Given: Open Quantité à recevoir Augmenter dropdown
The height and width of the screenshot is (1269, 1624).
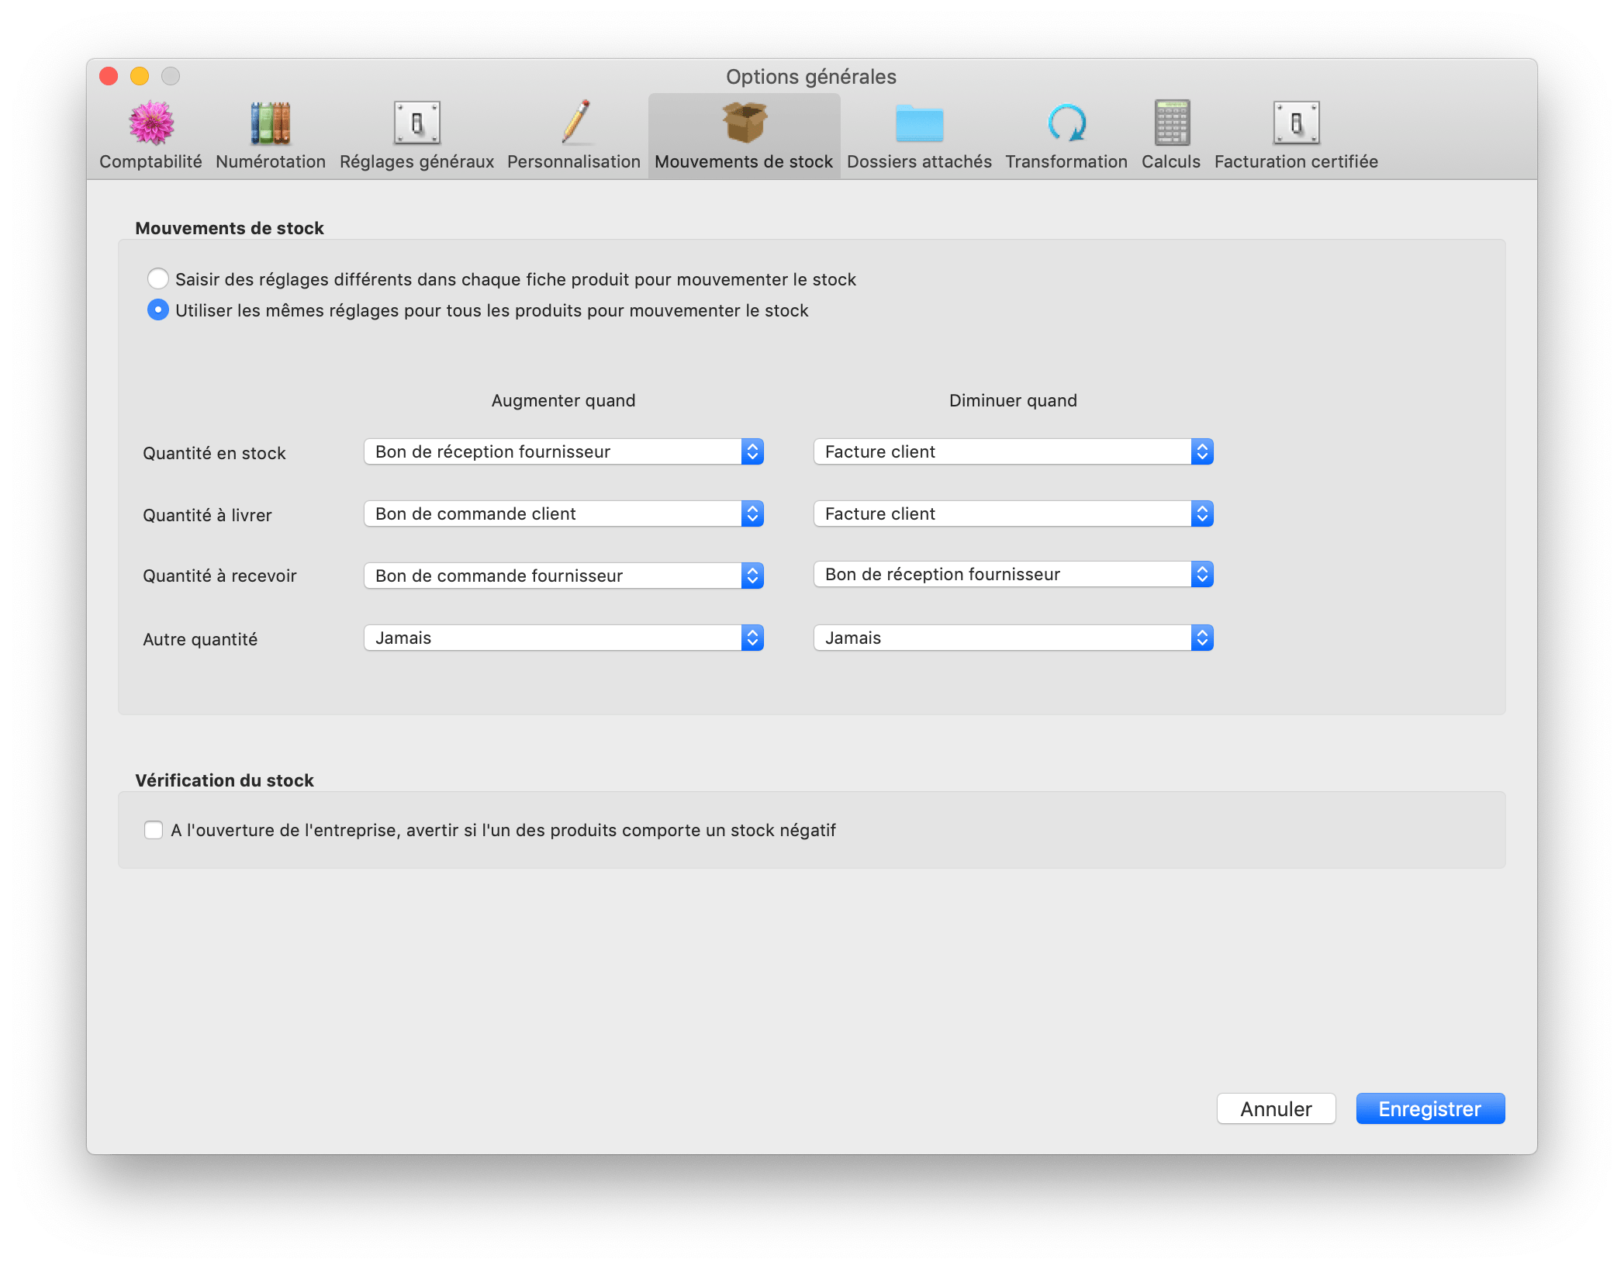Looking at the screenshot, I should point(564,576).
